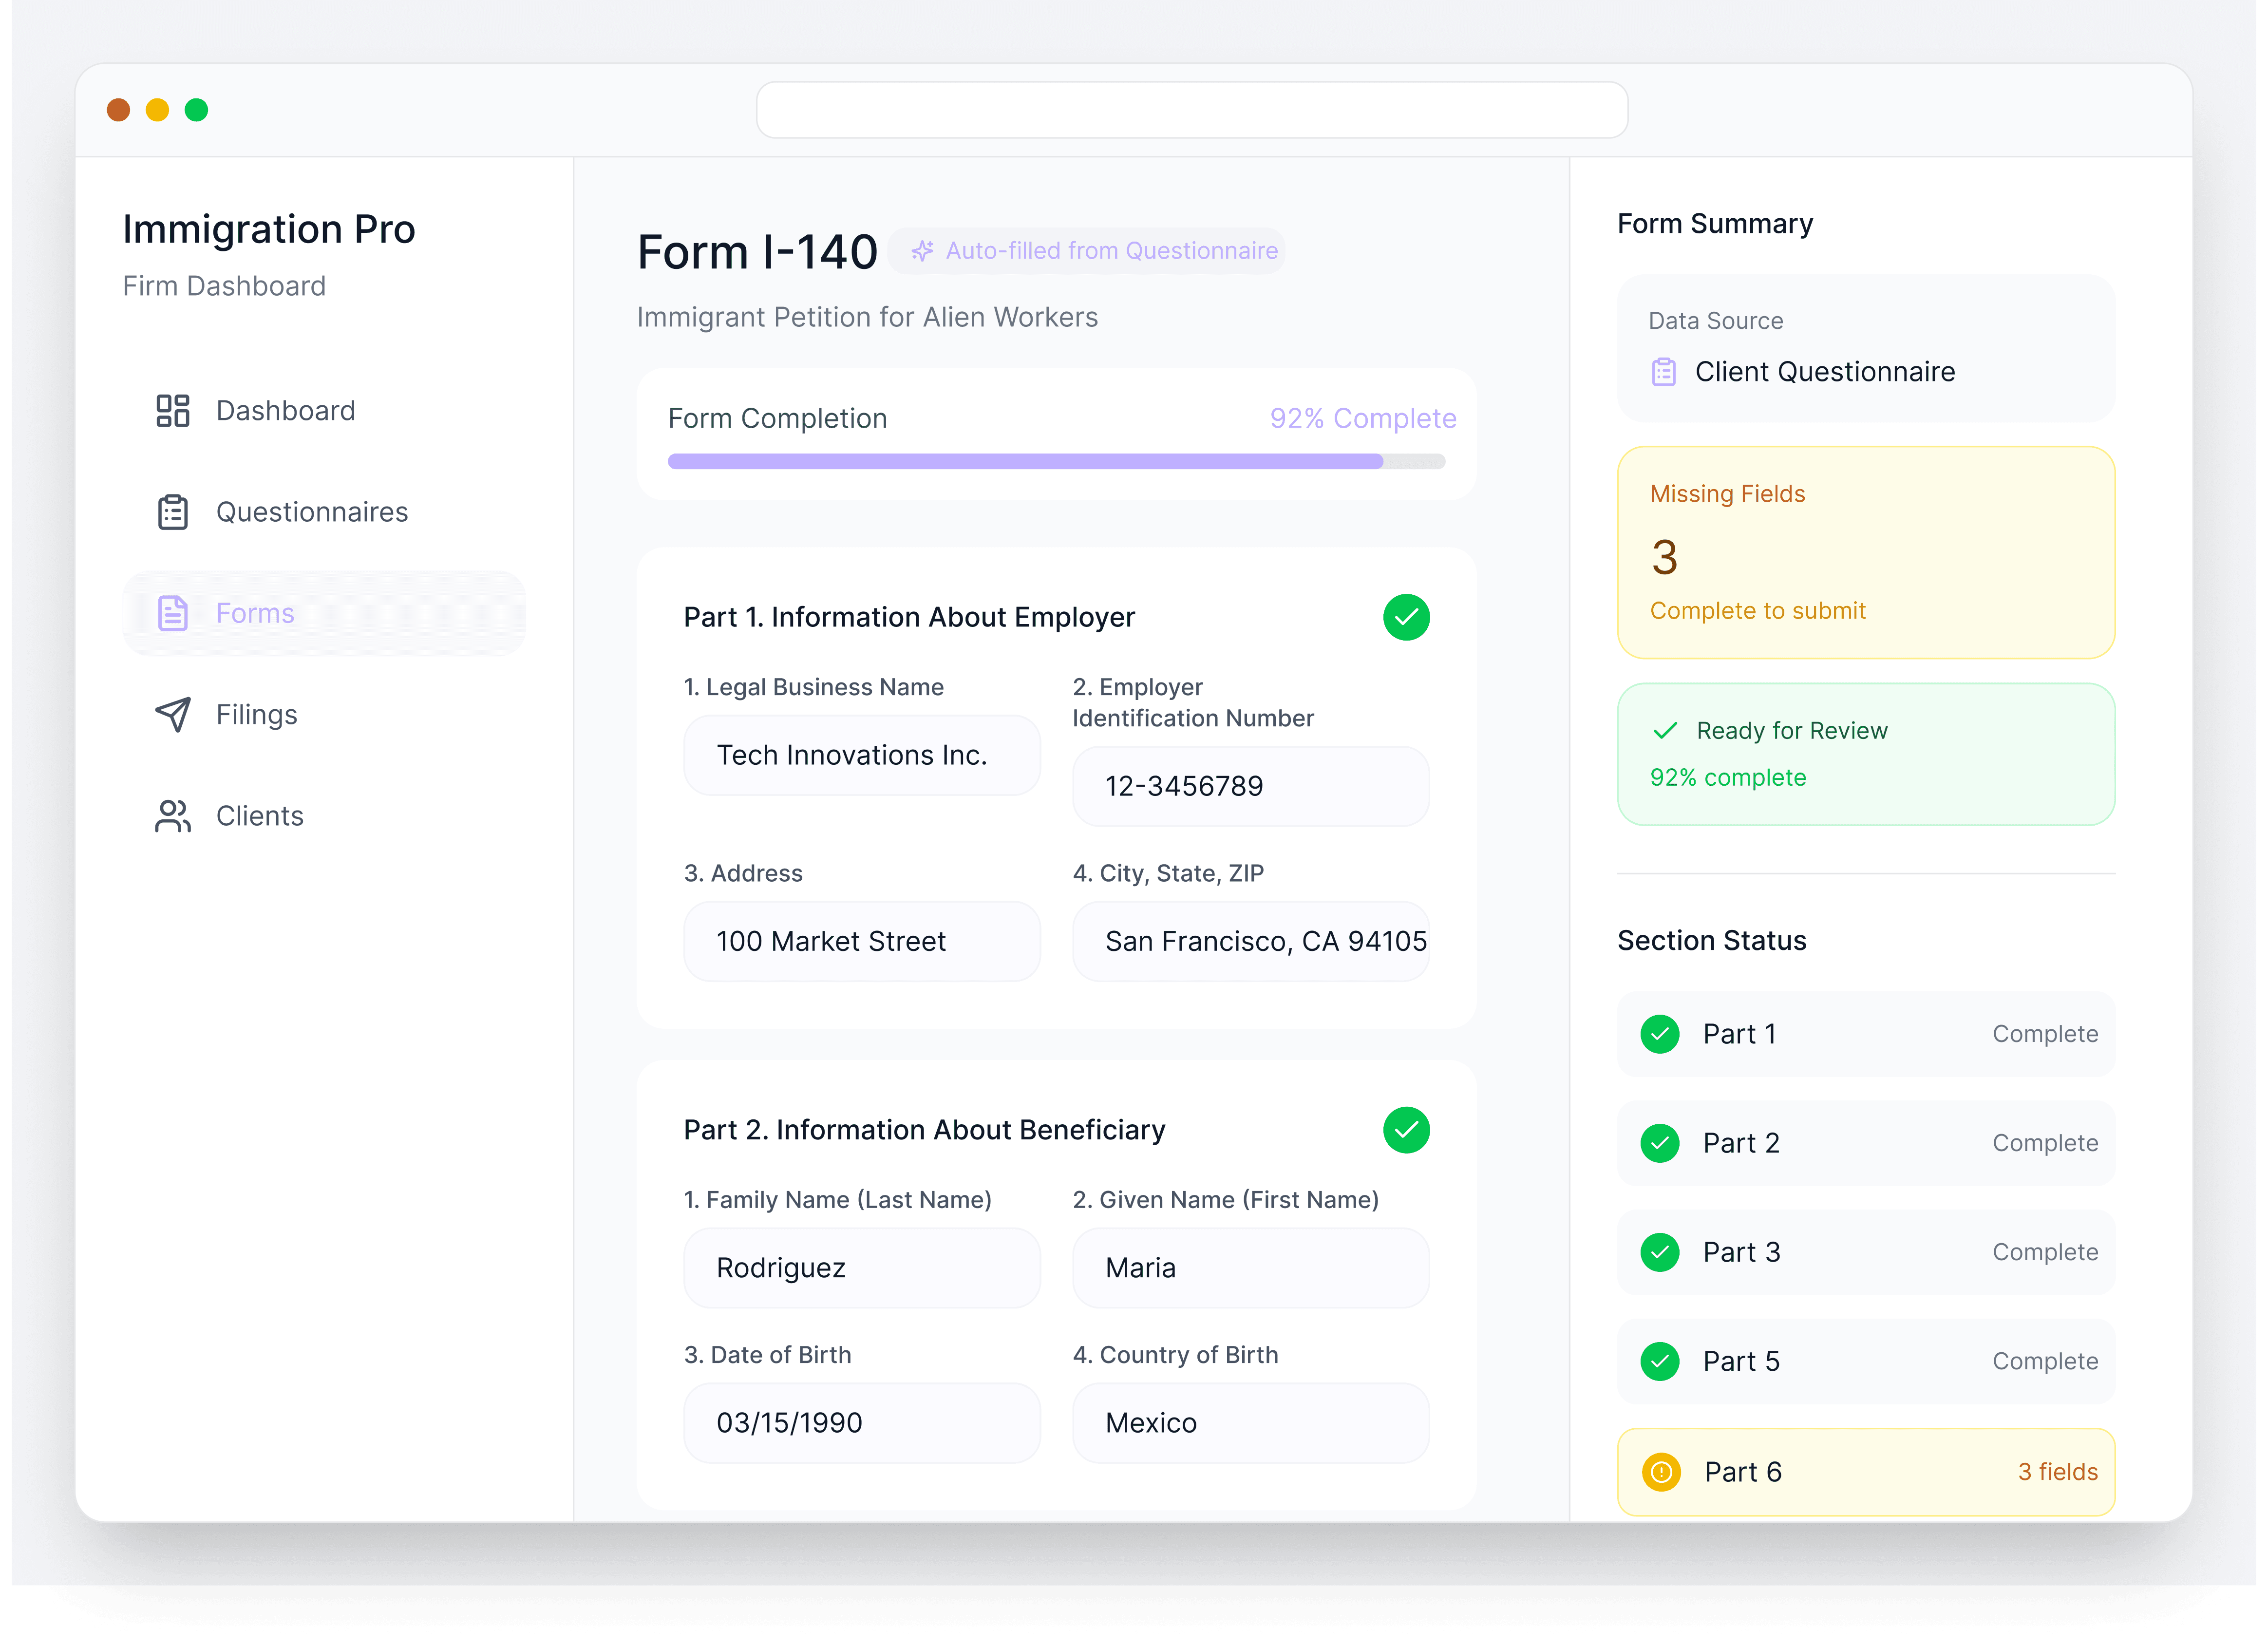Open the Part 5 section status row
The image size is (2268, 1646).
(x=1865, y=1361)
